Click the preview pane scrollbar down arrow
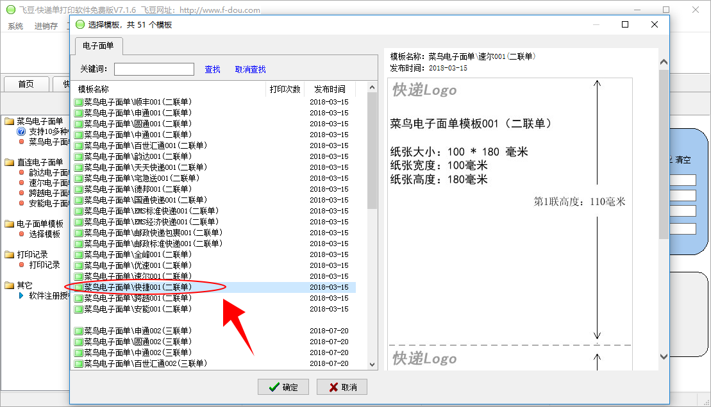711x407 pixels. 664,357
